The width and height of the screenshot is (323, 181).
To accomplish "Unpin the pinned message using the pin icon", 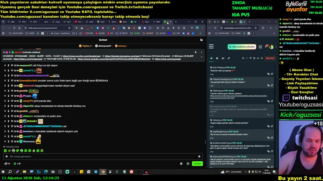I will point(196,52).
